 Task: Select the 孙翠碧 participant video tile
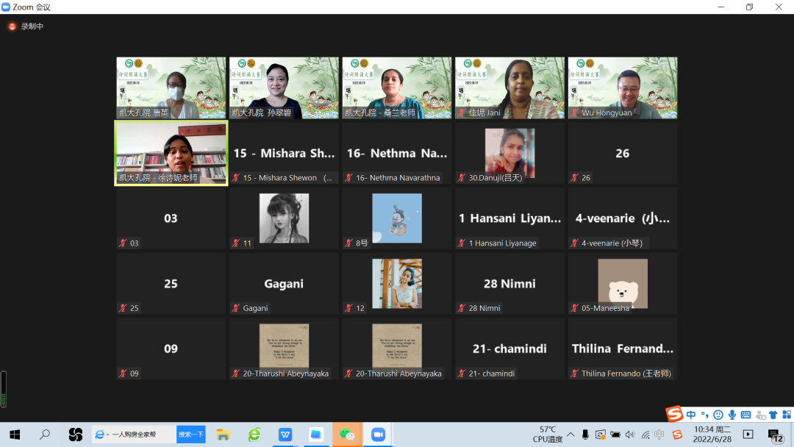tap(284, 87)
